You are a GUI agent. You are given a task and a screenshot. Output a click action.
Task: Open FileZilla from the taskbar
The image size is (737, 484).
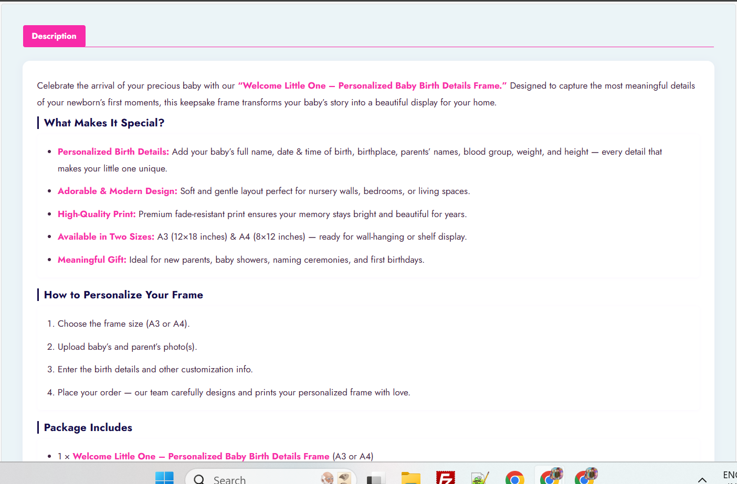[x=445, y=478]
